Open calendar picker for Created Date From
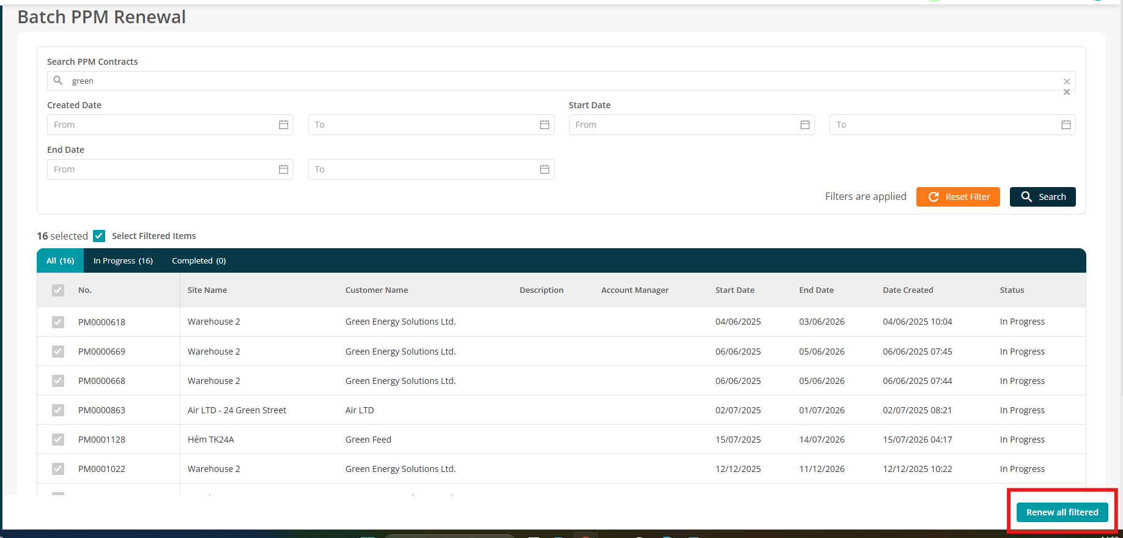The width and height of the screenshot is (1123, 538). click(284, 125)
